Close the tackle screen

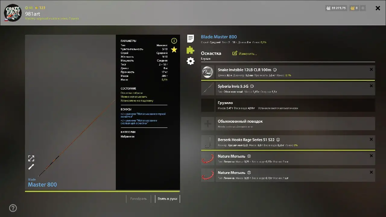[378, 8]
